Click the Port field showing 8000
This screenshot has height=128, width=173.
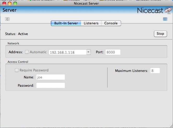tap(113, 52)
